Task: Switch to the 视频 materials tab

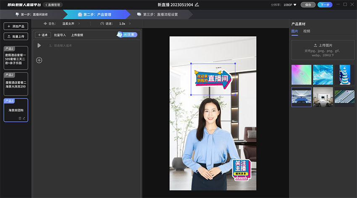Action: click(307, 31)
